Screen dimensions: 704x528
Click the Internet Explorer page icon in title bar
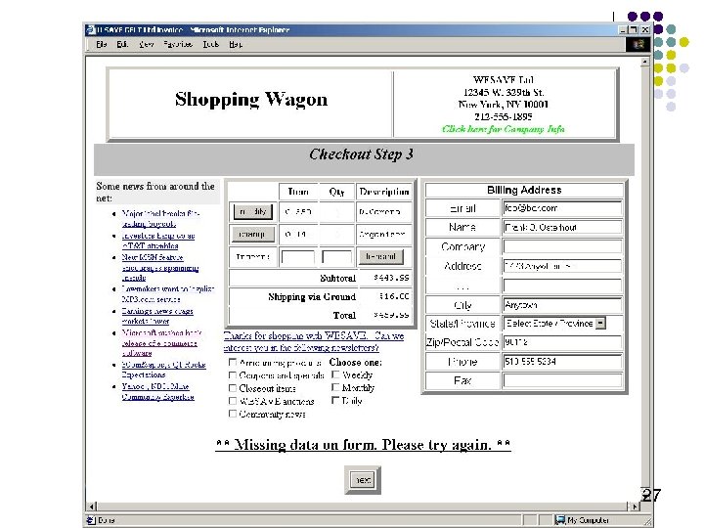pos(90,29)
